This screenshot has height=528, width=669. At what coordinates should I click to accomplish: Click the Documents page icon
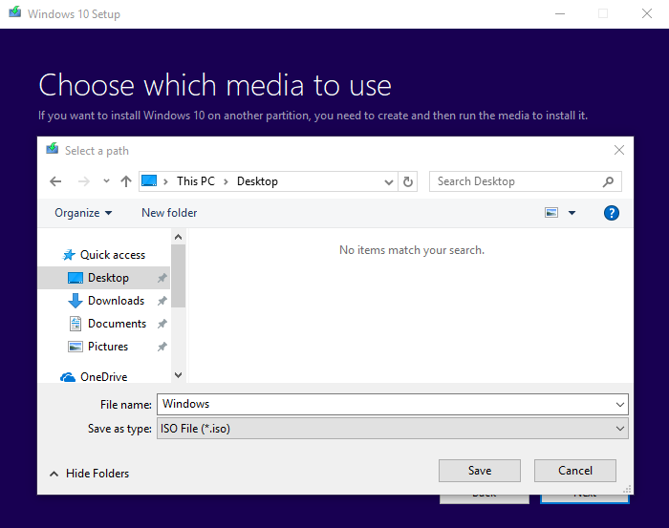(x=76, y=324)
